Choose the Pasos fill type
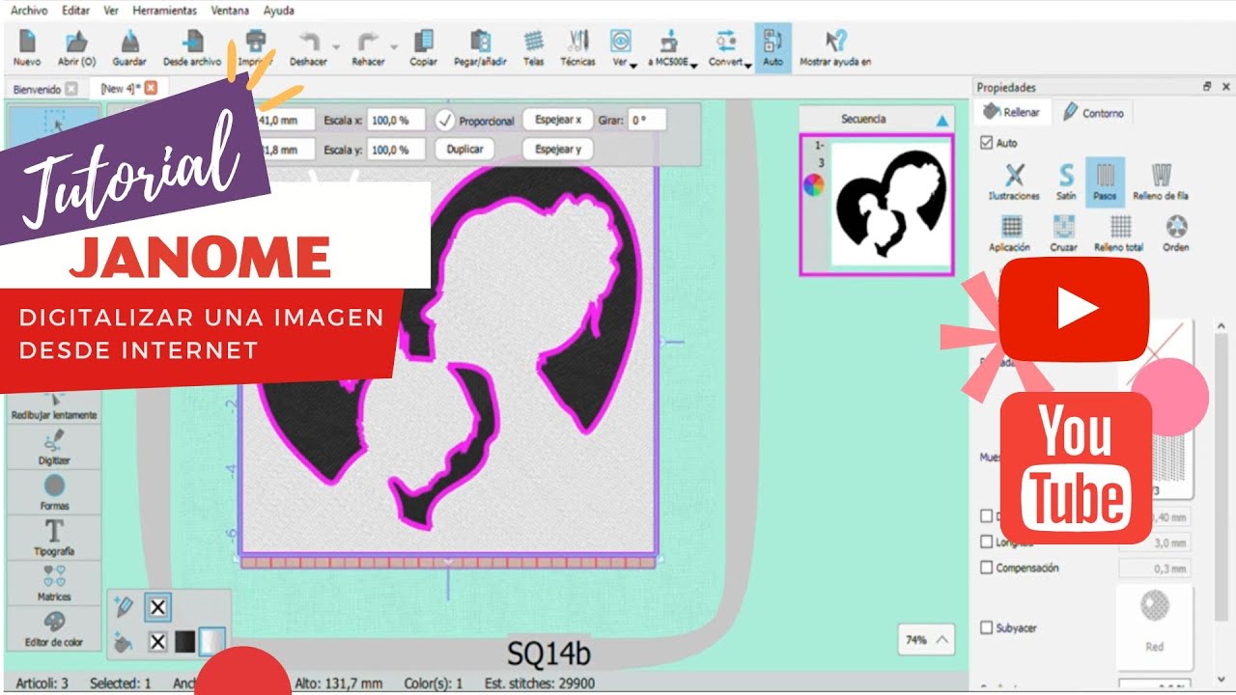Screen dimensions: 1236x695 tap(1105, 181)
